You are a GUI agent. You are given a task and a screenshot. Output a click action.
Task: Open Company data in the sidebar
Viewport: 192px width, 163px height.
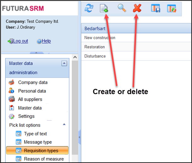click(x=33, y=82)
